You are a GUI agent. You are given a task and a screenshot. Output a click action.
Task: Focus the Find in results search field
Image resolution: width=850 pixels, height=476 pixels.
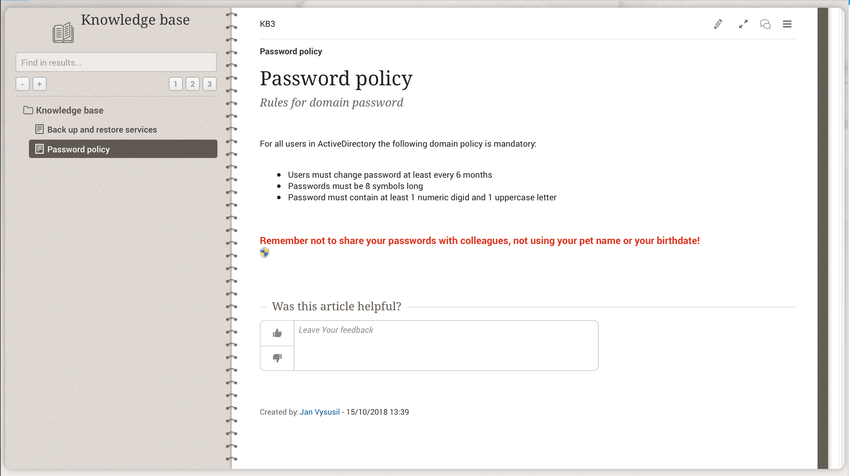pyautogui.click(x=116, y=62)
